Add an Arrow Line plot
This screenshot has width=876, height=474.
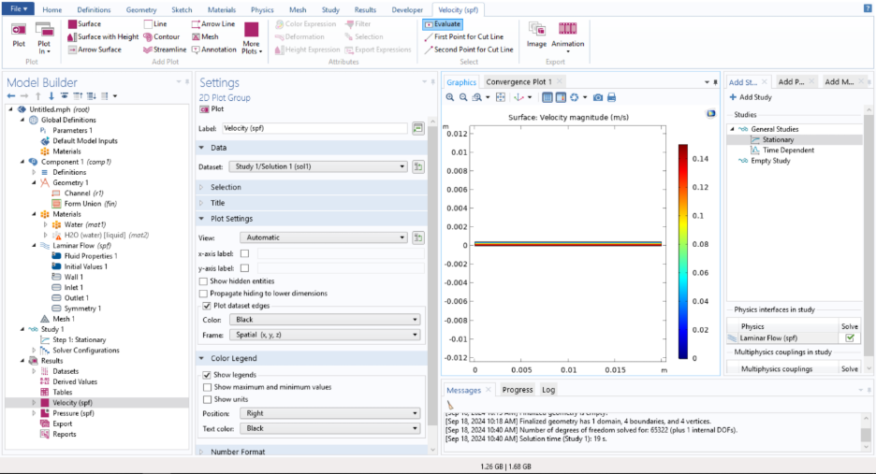(x=212, y=24)
